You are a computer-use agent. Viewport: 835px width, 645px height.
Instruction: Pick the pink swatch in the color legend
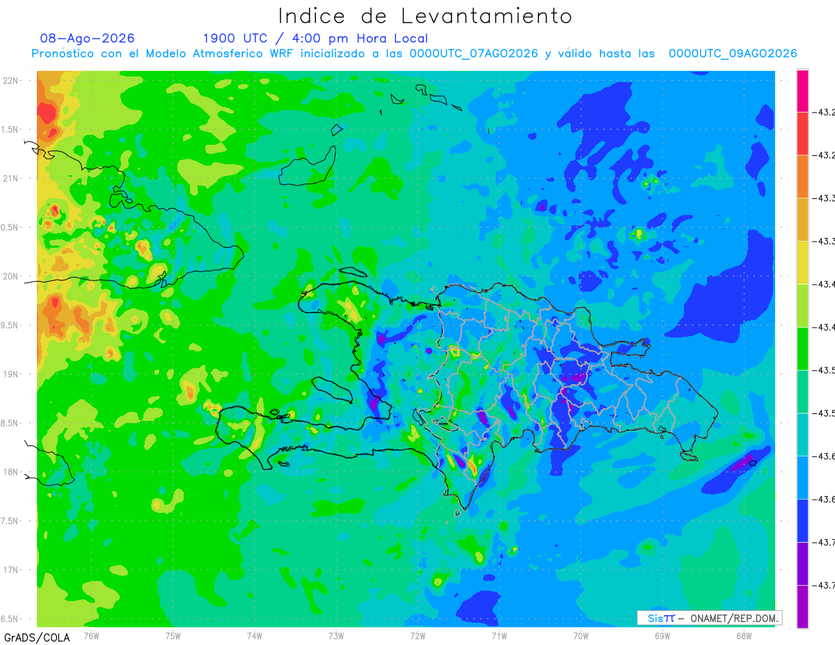pos(802,90)
